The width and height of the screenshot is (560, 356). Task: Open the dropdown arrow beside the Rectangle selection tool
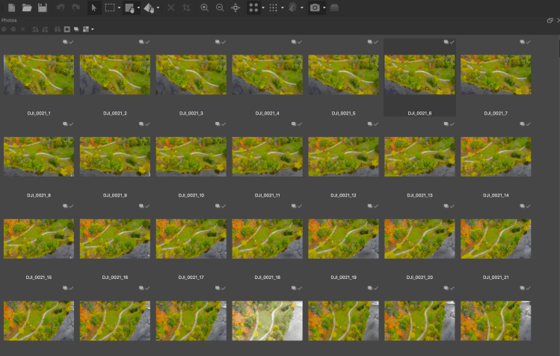(x=119, y=8)
